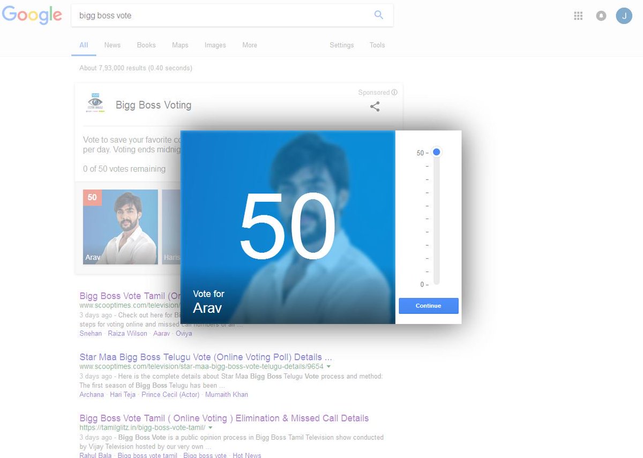This screenshot has width=643, height=458.
Task: Click the Bigg Boss eye logo
Action: click(95, 102)
